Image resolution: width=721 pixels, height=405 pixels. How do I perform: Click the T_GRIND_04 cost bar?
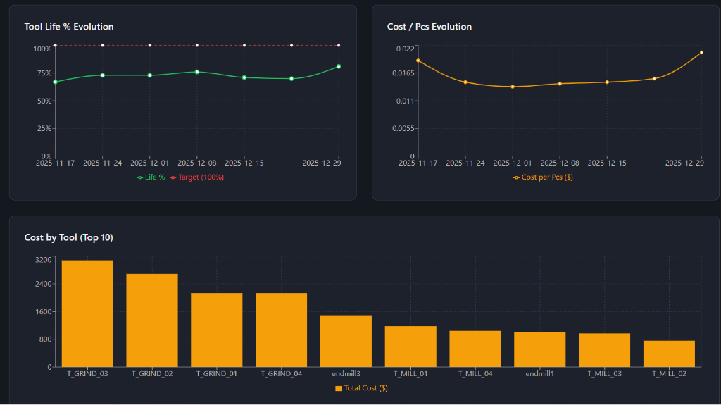281,330
